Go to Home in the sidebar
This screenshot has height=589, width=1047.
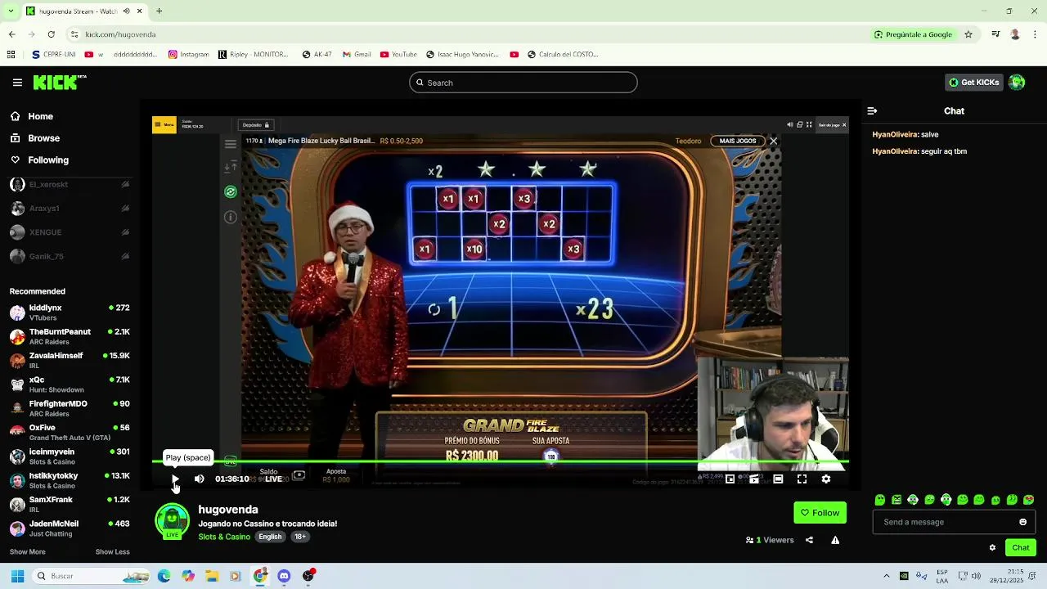point(32,116)
